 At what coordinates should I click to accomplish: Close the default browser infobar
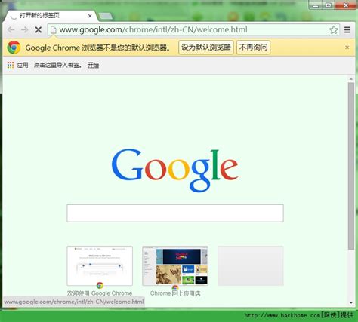click(x=347, y=48)
